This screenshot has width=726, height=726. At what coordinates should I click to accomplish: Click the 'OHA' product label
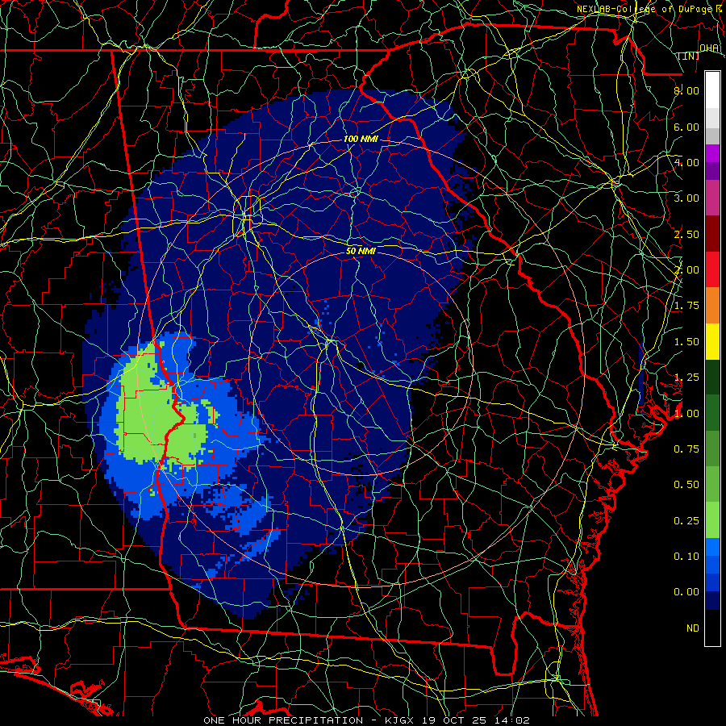click(x=709, y=48)
